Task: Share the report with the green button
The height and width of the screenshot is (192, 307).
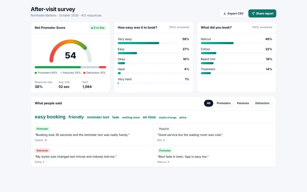Action: 262,13
